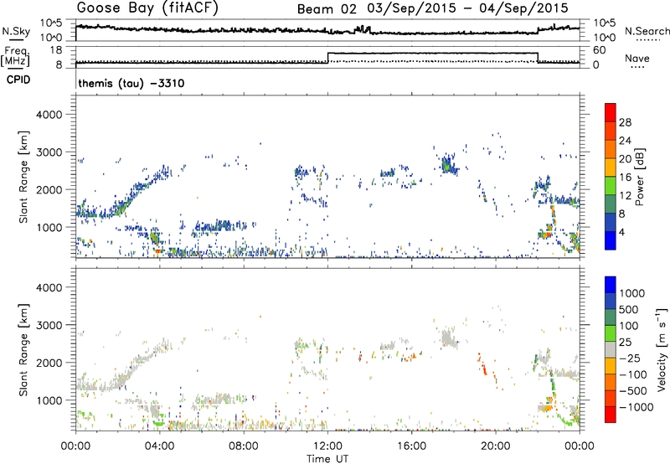670x464 pixels.
Task: Click the 'Time UT' axis title
Action: (327, 459)
